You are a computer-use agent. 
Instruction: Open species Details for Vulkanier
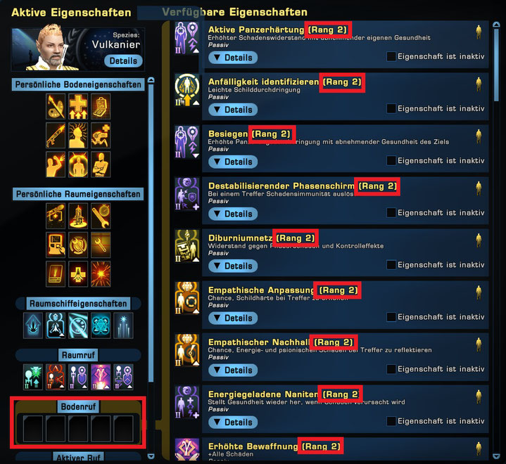click(x=123, y=61)
